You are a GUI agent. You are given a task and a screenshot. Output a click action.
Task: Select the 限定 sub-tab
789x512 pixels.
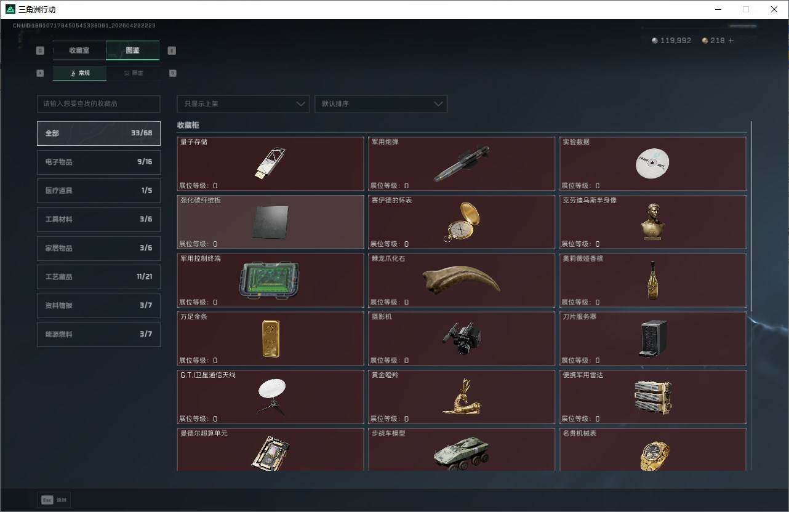pos(133,73)
